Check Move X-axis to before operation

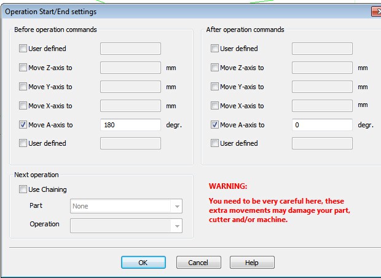point(23,106)
